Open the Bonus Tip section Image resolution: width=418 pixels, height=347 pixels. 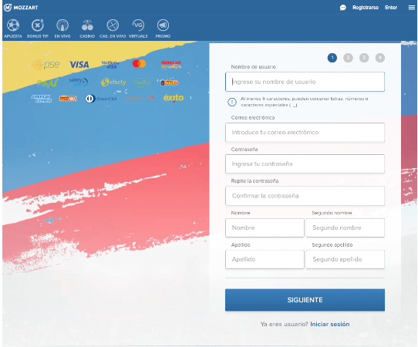tap(38, 29)
